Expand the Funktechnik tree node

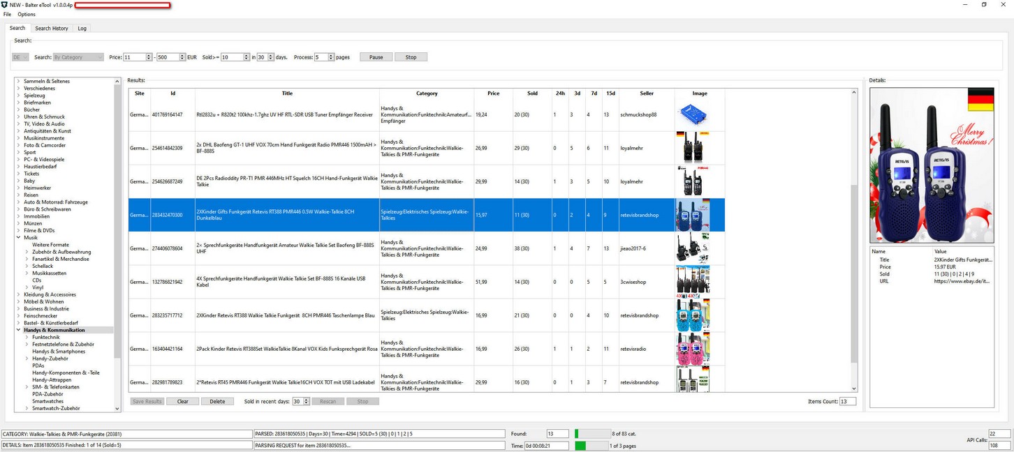pyautogui.click(x=27, y=338)
